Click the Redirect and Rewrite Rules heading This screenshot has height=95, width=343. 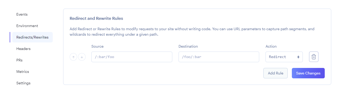click(x=96, y=18)
